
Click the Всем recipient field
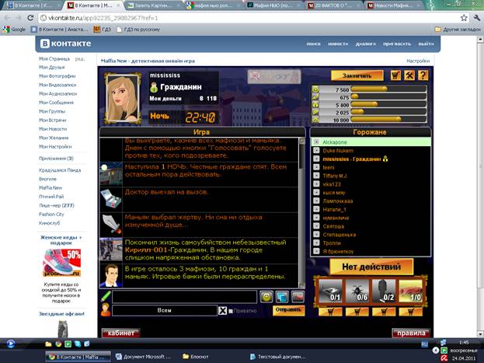click(x=165, y=310)
